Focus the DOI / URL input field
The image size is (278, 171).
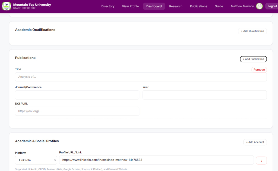coord(77,111)
